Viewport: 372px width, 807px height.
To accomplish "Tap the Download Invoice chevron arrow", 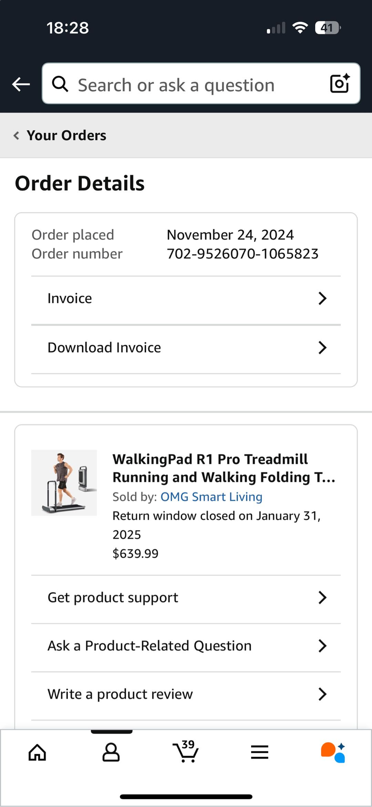I will click(x=322, y=347).
